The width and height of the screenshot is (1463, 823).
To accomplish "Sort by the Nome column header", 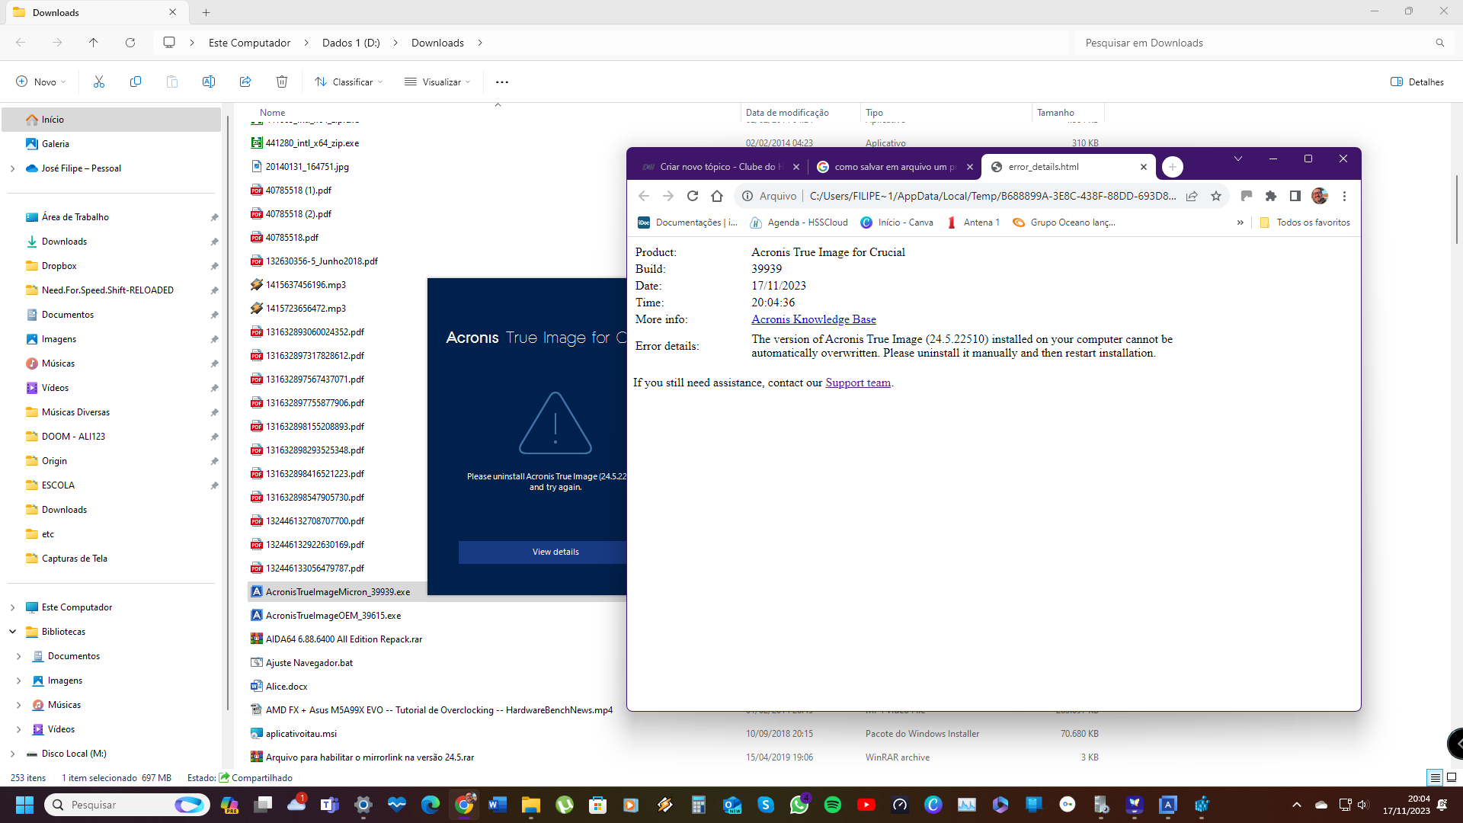I will tap(273, 112).
